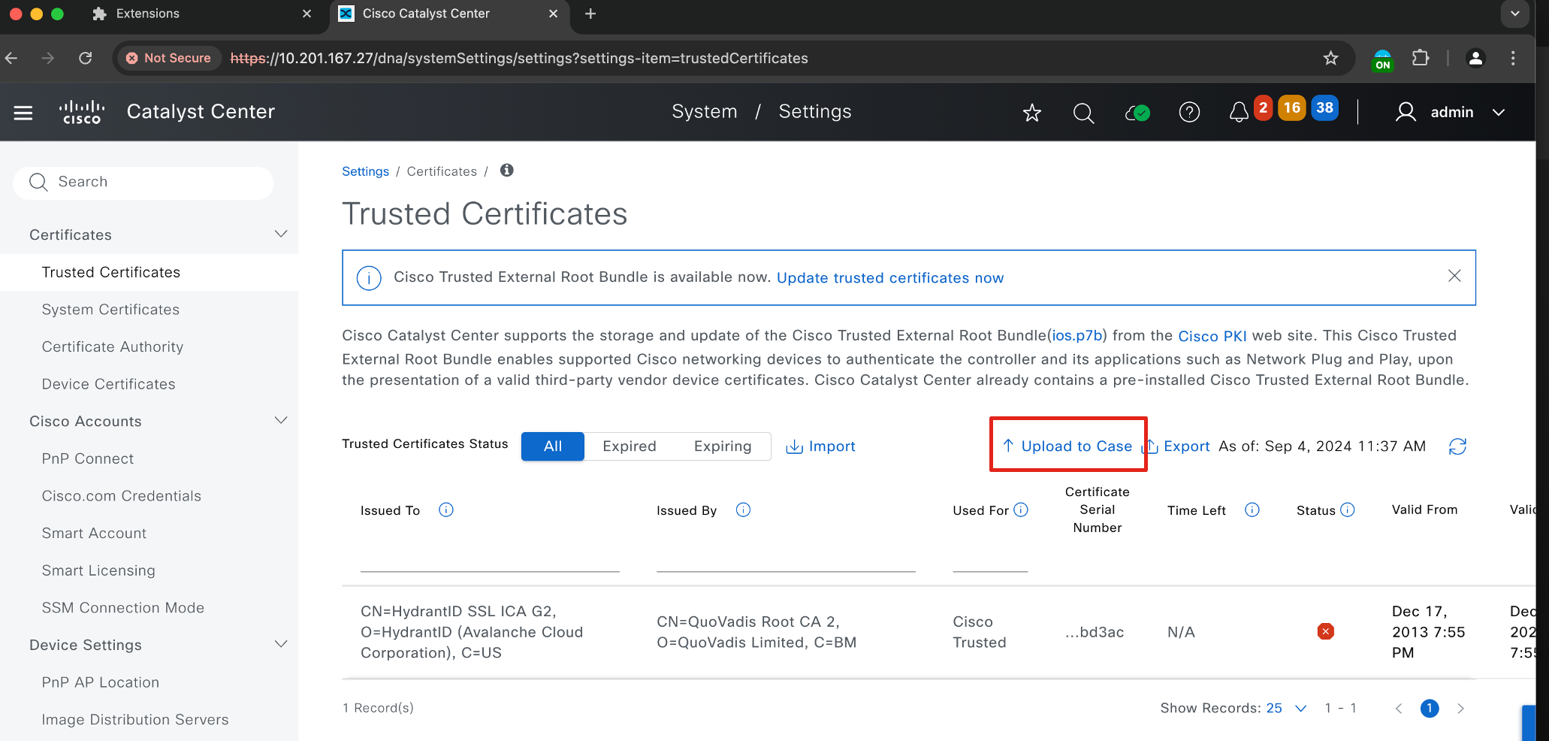
Task: Open the notifications bell icon
Action: click(1239, 113)
